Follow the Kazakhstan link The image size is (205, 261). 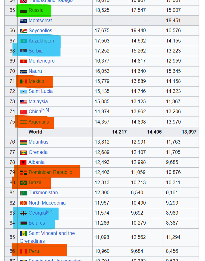(41, 41)
